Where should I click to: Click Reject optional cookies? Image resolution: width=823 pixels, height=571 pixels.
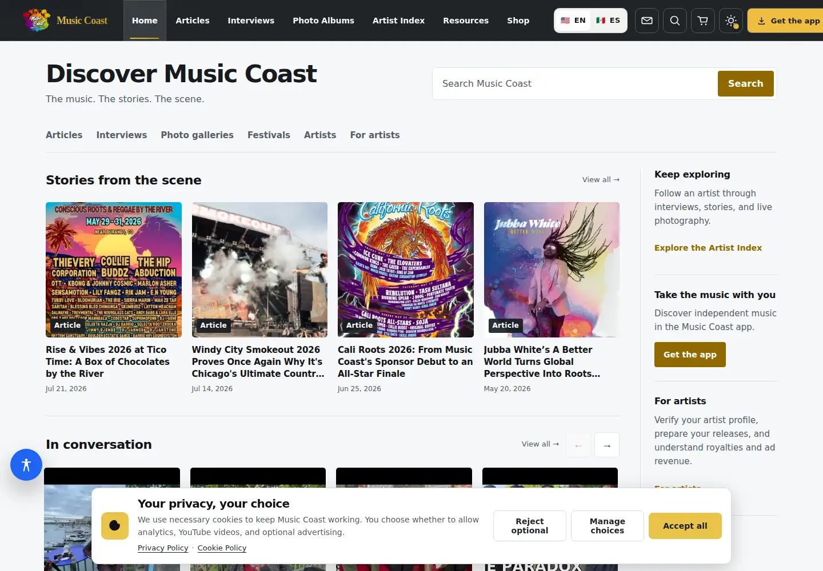530,526
